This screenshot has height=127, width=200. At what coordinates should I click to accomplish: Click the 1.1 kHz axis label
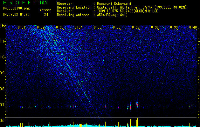[3, 41]
